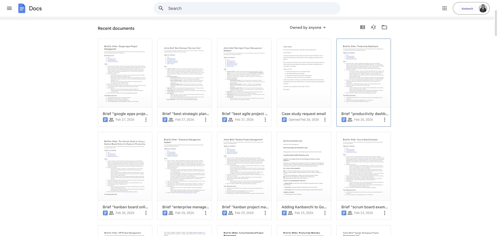This screenshot has height=236, width=498.
Task: Open the sort options A-Z icon
Action: click(373, 27)
